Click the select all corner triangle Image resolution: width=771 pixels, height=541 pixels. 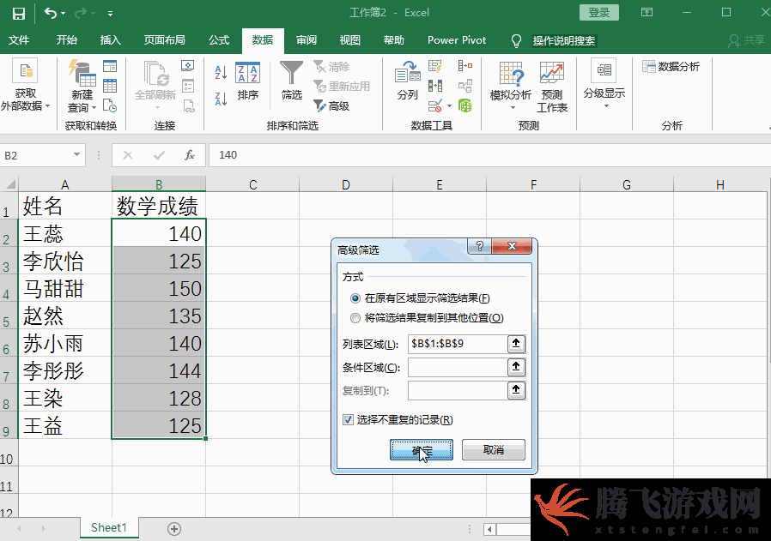coord(9,184)
